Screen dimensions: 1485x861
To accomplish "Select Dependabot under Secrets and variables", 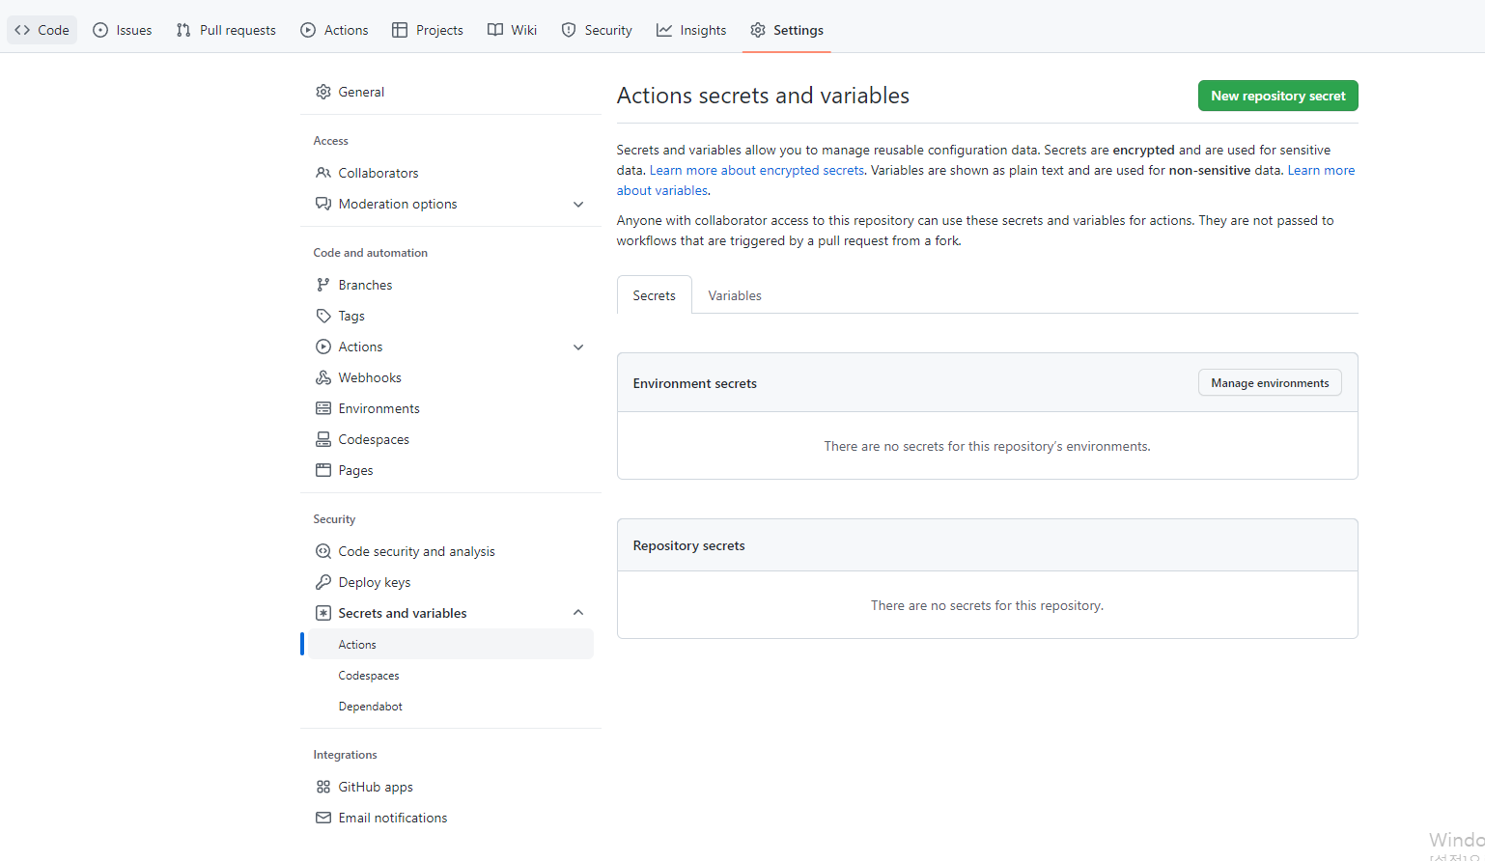I will (451, 707).
